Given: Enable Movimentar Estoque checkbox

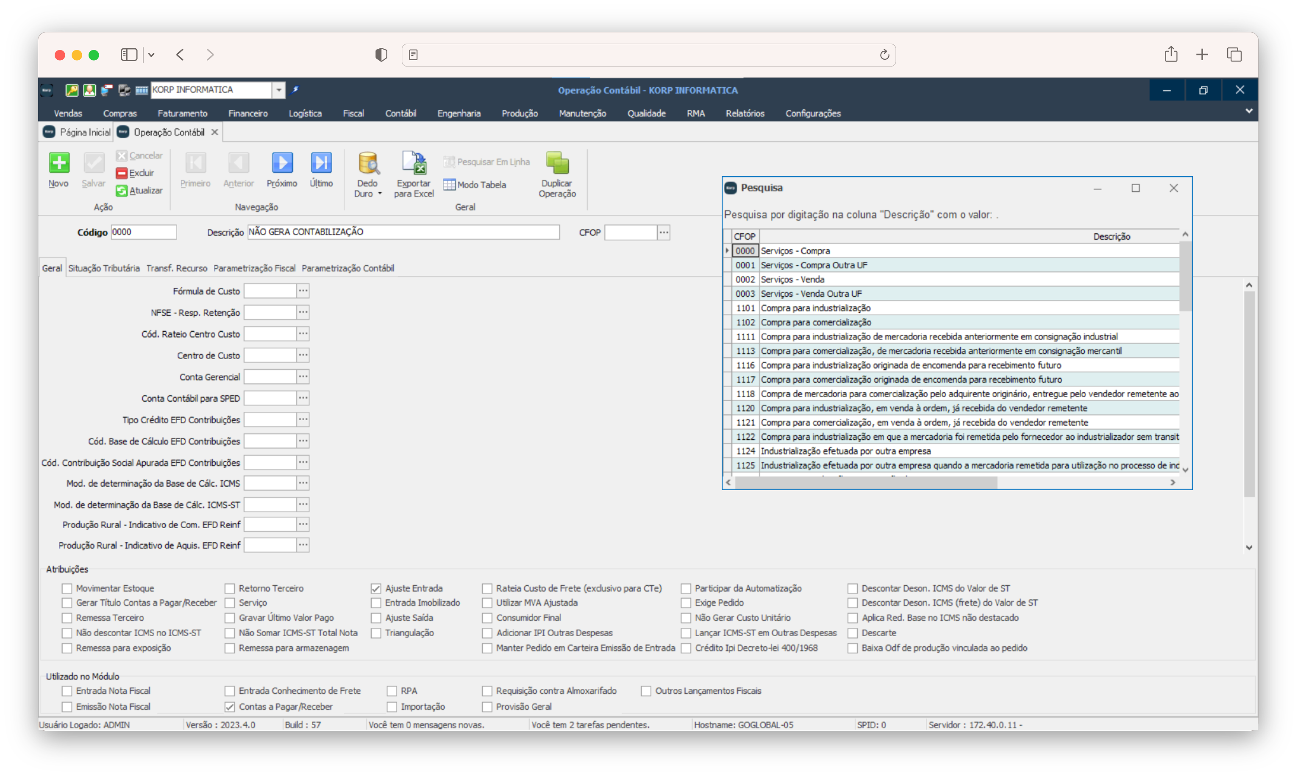Looking at the screenshot, I should pos(67,588).
